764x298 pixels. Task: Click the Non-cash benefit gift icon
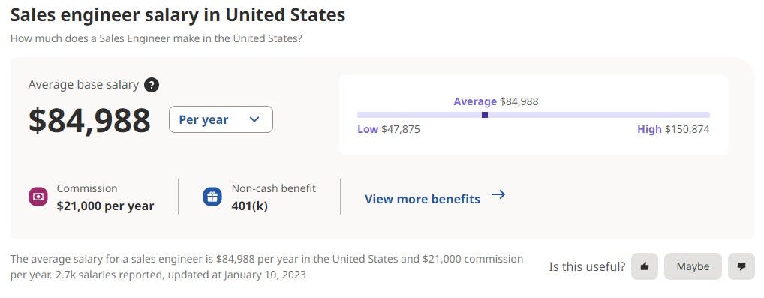point(212,197)
